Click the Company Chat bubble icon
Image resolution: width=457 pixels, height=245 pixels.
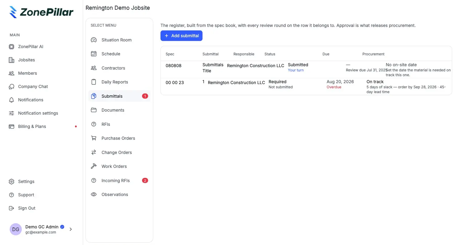[11, 87]
